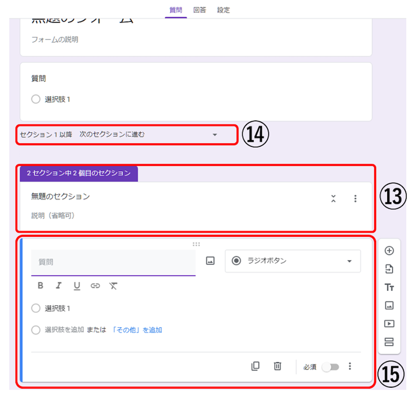Insert an image using the sidebar image icon
416x398 pixels.
coord(389,305)
